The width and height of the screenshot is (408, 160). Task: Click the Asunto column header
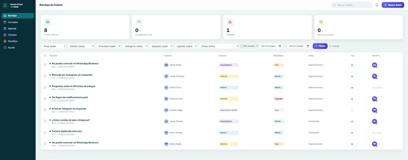[53, 56]
